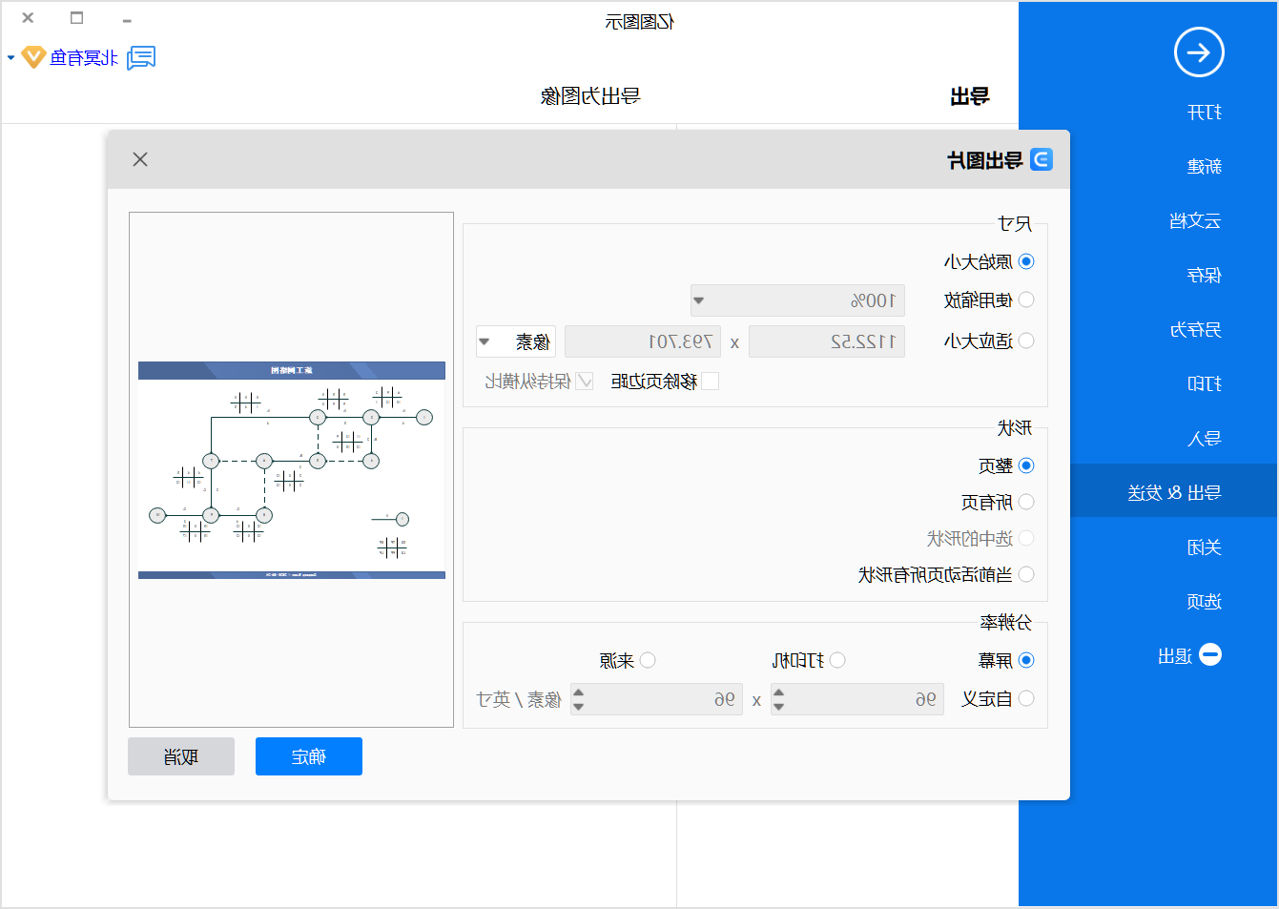The width and height of the screenshot is (1279, 909).
Task: Open the 云文档 sidebar menu item
Action: 1196,221
